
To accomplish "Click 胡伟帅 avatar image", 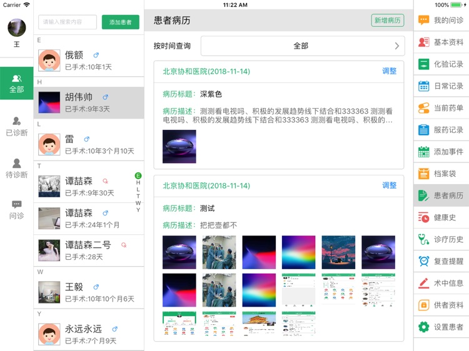I will (49, 102).
